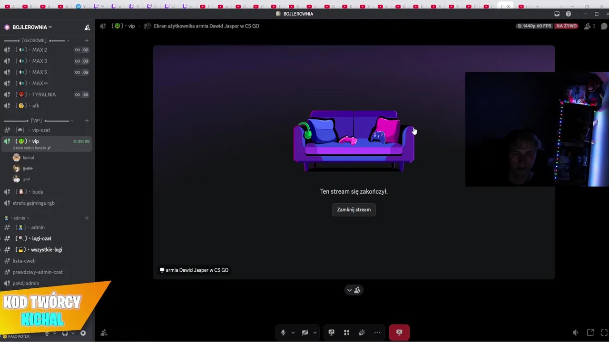The width and height of the screenshot is (609, 342).
Task: Toggle camera on or off
Action: click(305, 332)
